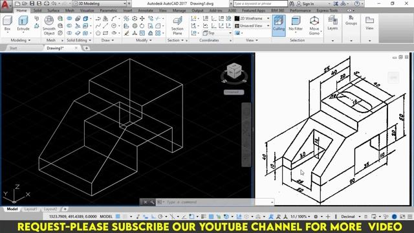Open the Groups panel button
Screen dimensions: 414x233
point(351,20)
